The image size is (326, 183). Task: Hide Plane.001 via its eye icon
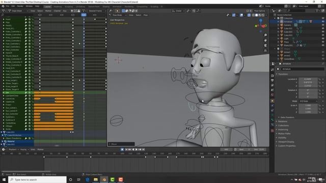click(x=323, y=45)
